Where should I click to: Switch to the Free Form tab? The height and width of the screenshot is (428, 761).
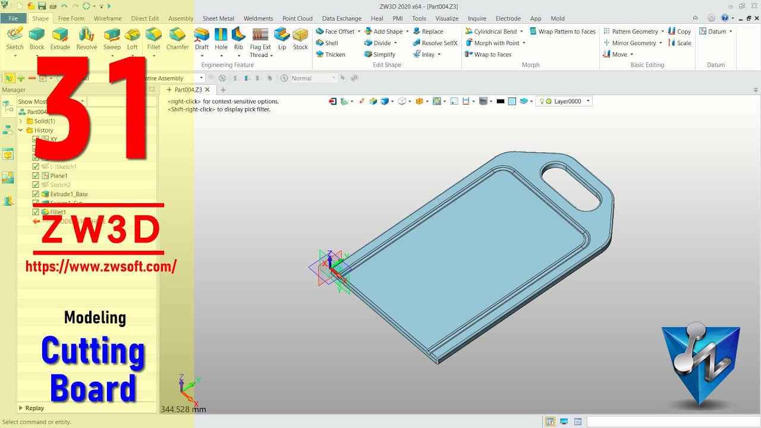coord(71,18)
